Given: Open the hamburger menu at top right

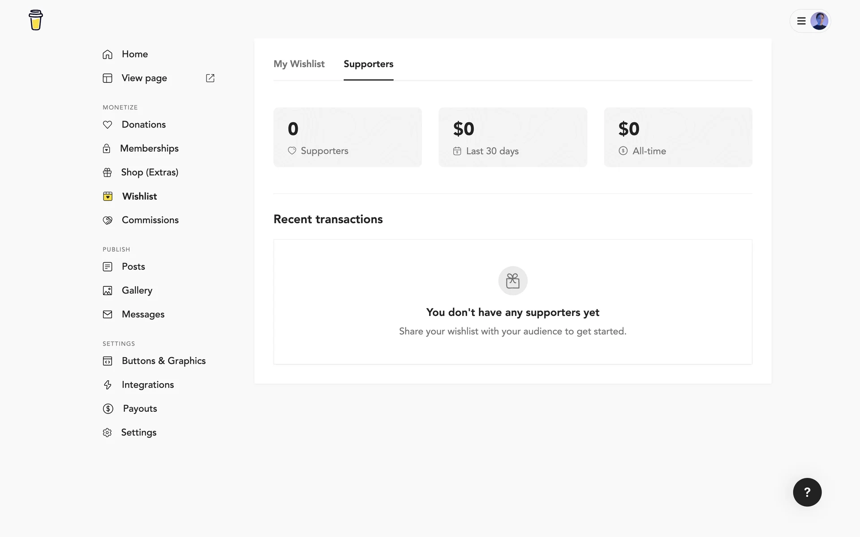Looking at the screenshot, I should pyautogui.click(x=801, y=21).
